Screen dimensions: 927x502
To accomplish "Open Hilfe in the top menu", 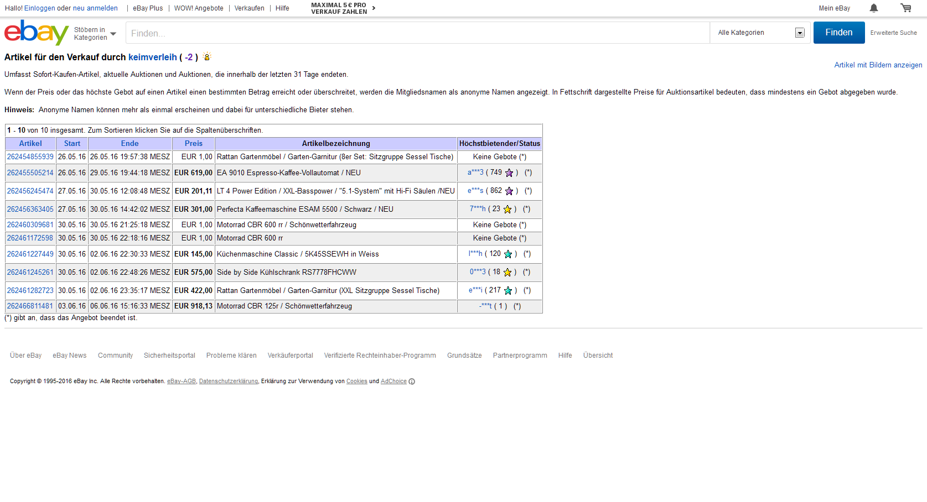I will coord(282,8).
